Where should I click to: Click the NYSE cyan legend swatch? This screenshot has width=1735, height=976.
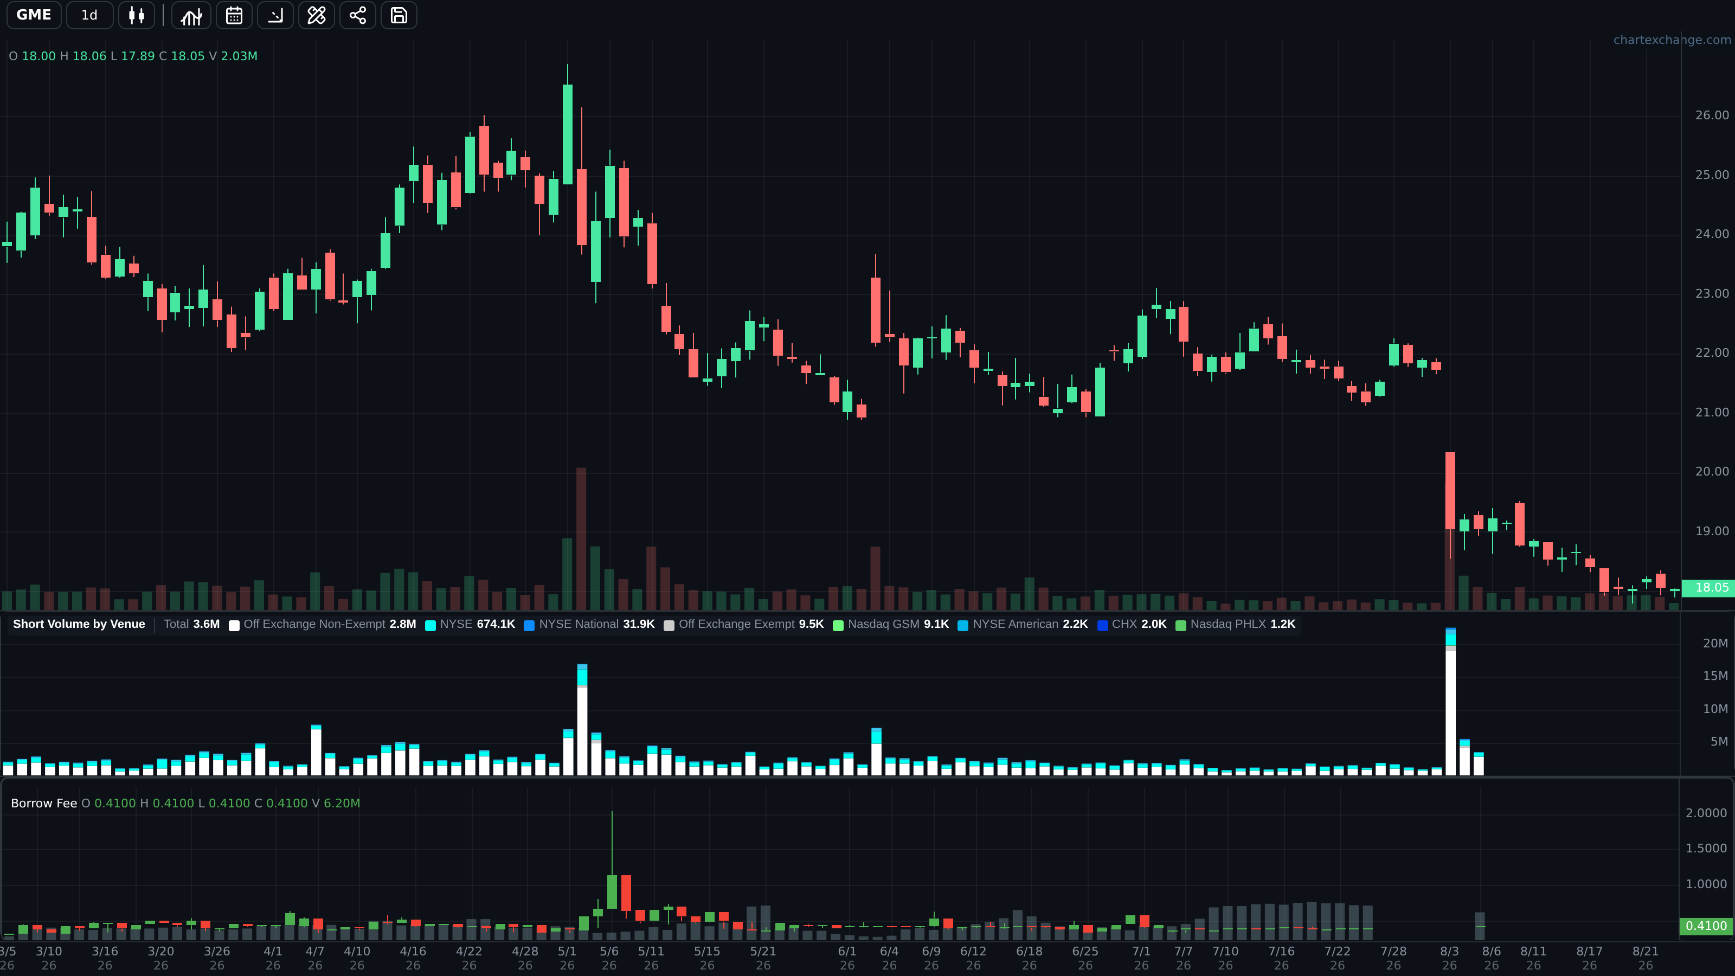(x=430, y=625)
